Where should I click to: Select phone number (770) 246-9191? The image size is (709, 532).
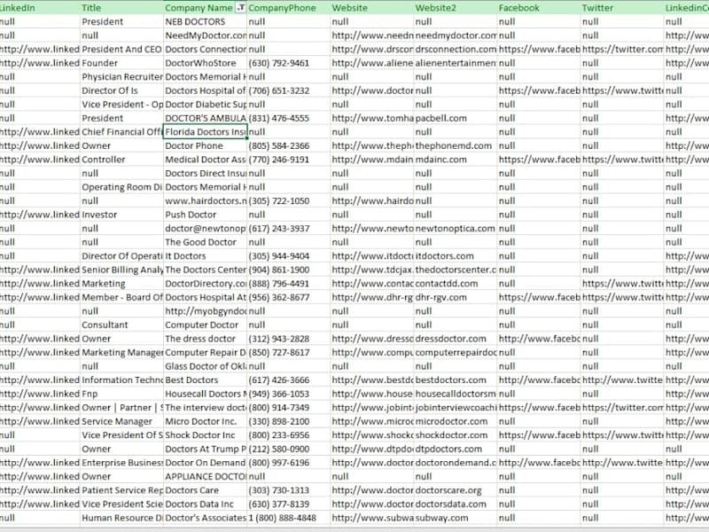[x=289, y=160]
